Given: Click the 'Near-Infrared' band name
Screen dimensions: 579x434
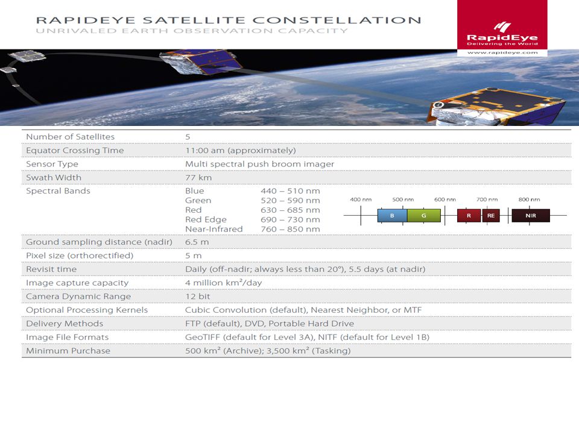Looking at the screenshot, I should pos(214,229).
